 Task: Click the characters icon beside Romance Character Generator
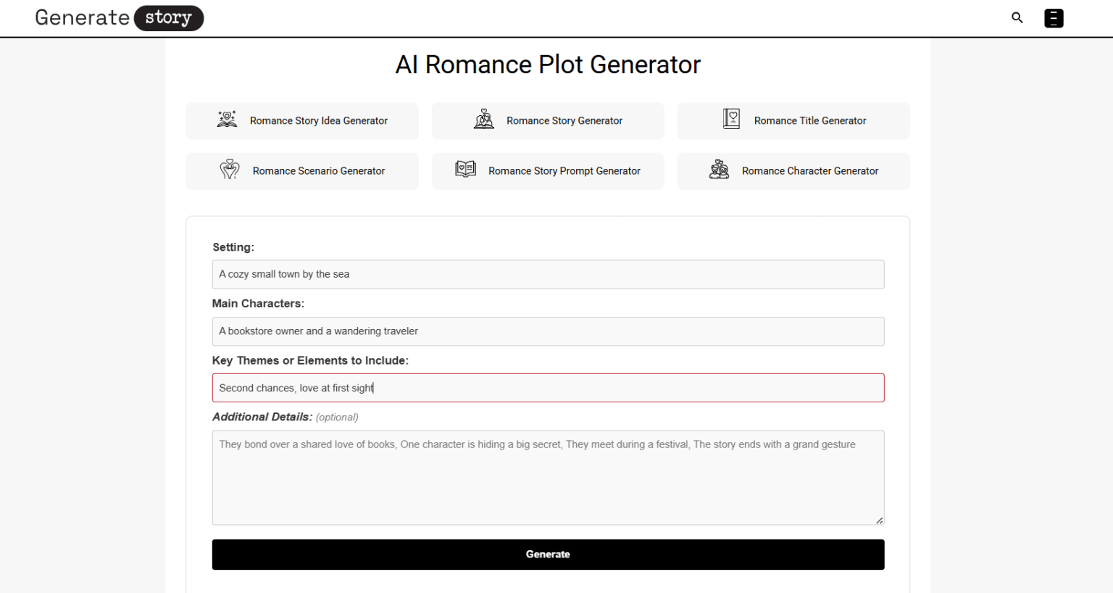point(720,170)
